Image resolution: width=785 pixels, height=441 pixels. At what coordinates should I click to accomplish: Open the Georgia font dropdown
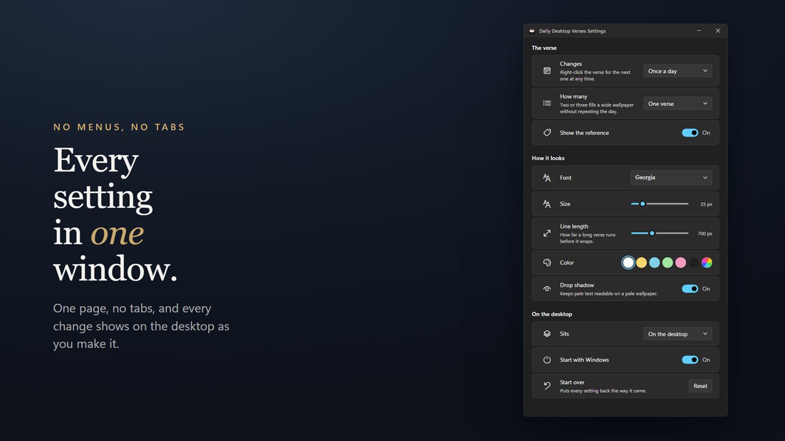671,178
